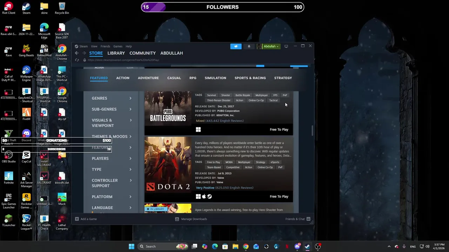Select the SPORTS & RACING tab
This screenshot has width=449, height=252.
click(x=250, y=78)
